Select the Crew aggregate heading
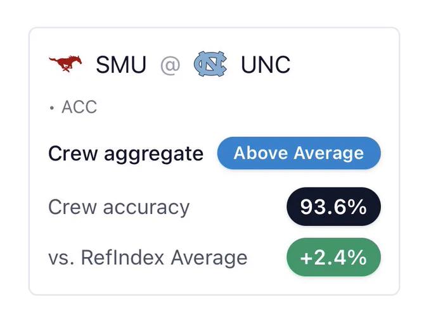This screenshot has height=321, width=431. (x=126, y=154)
